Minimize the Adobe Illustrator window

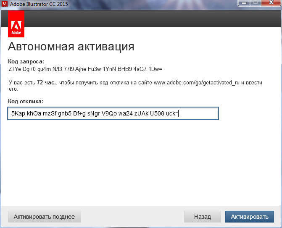tap(244, 3)
